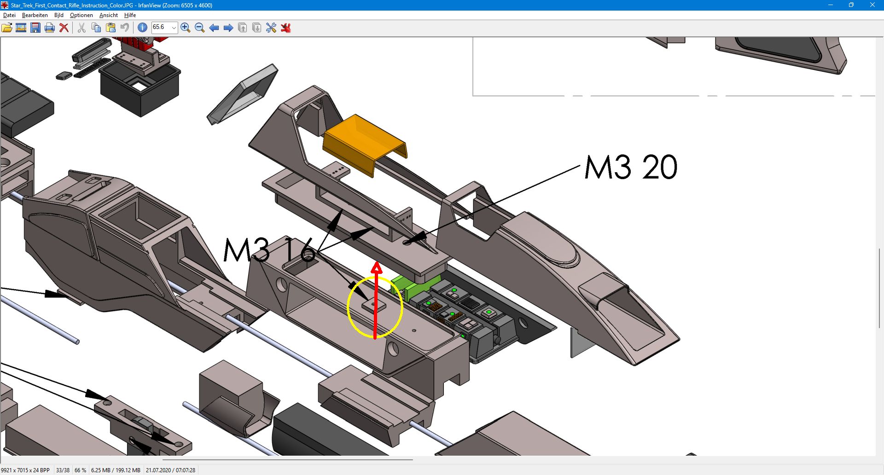Click the file size '6.25 MB / 199.12 MB'
The height and width of the screenshot is (475, 884).
(116, 470)
